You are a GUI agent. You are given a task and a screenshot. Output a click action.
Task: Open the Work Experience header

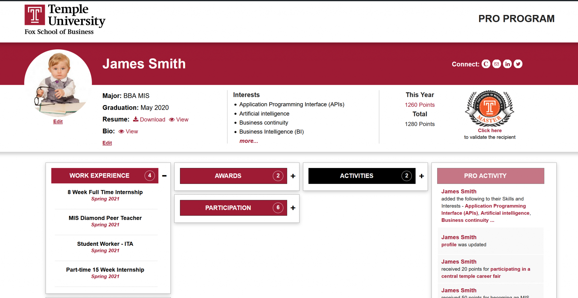[x=99, y=176]
